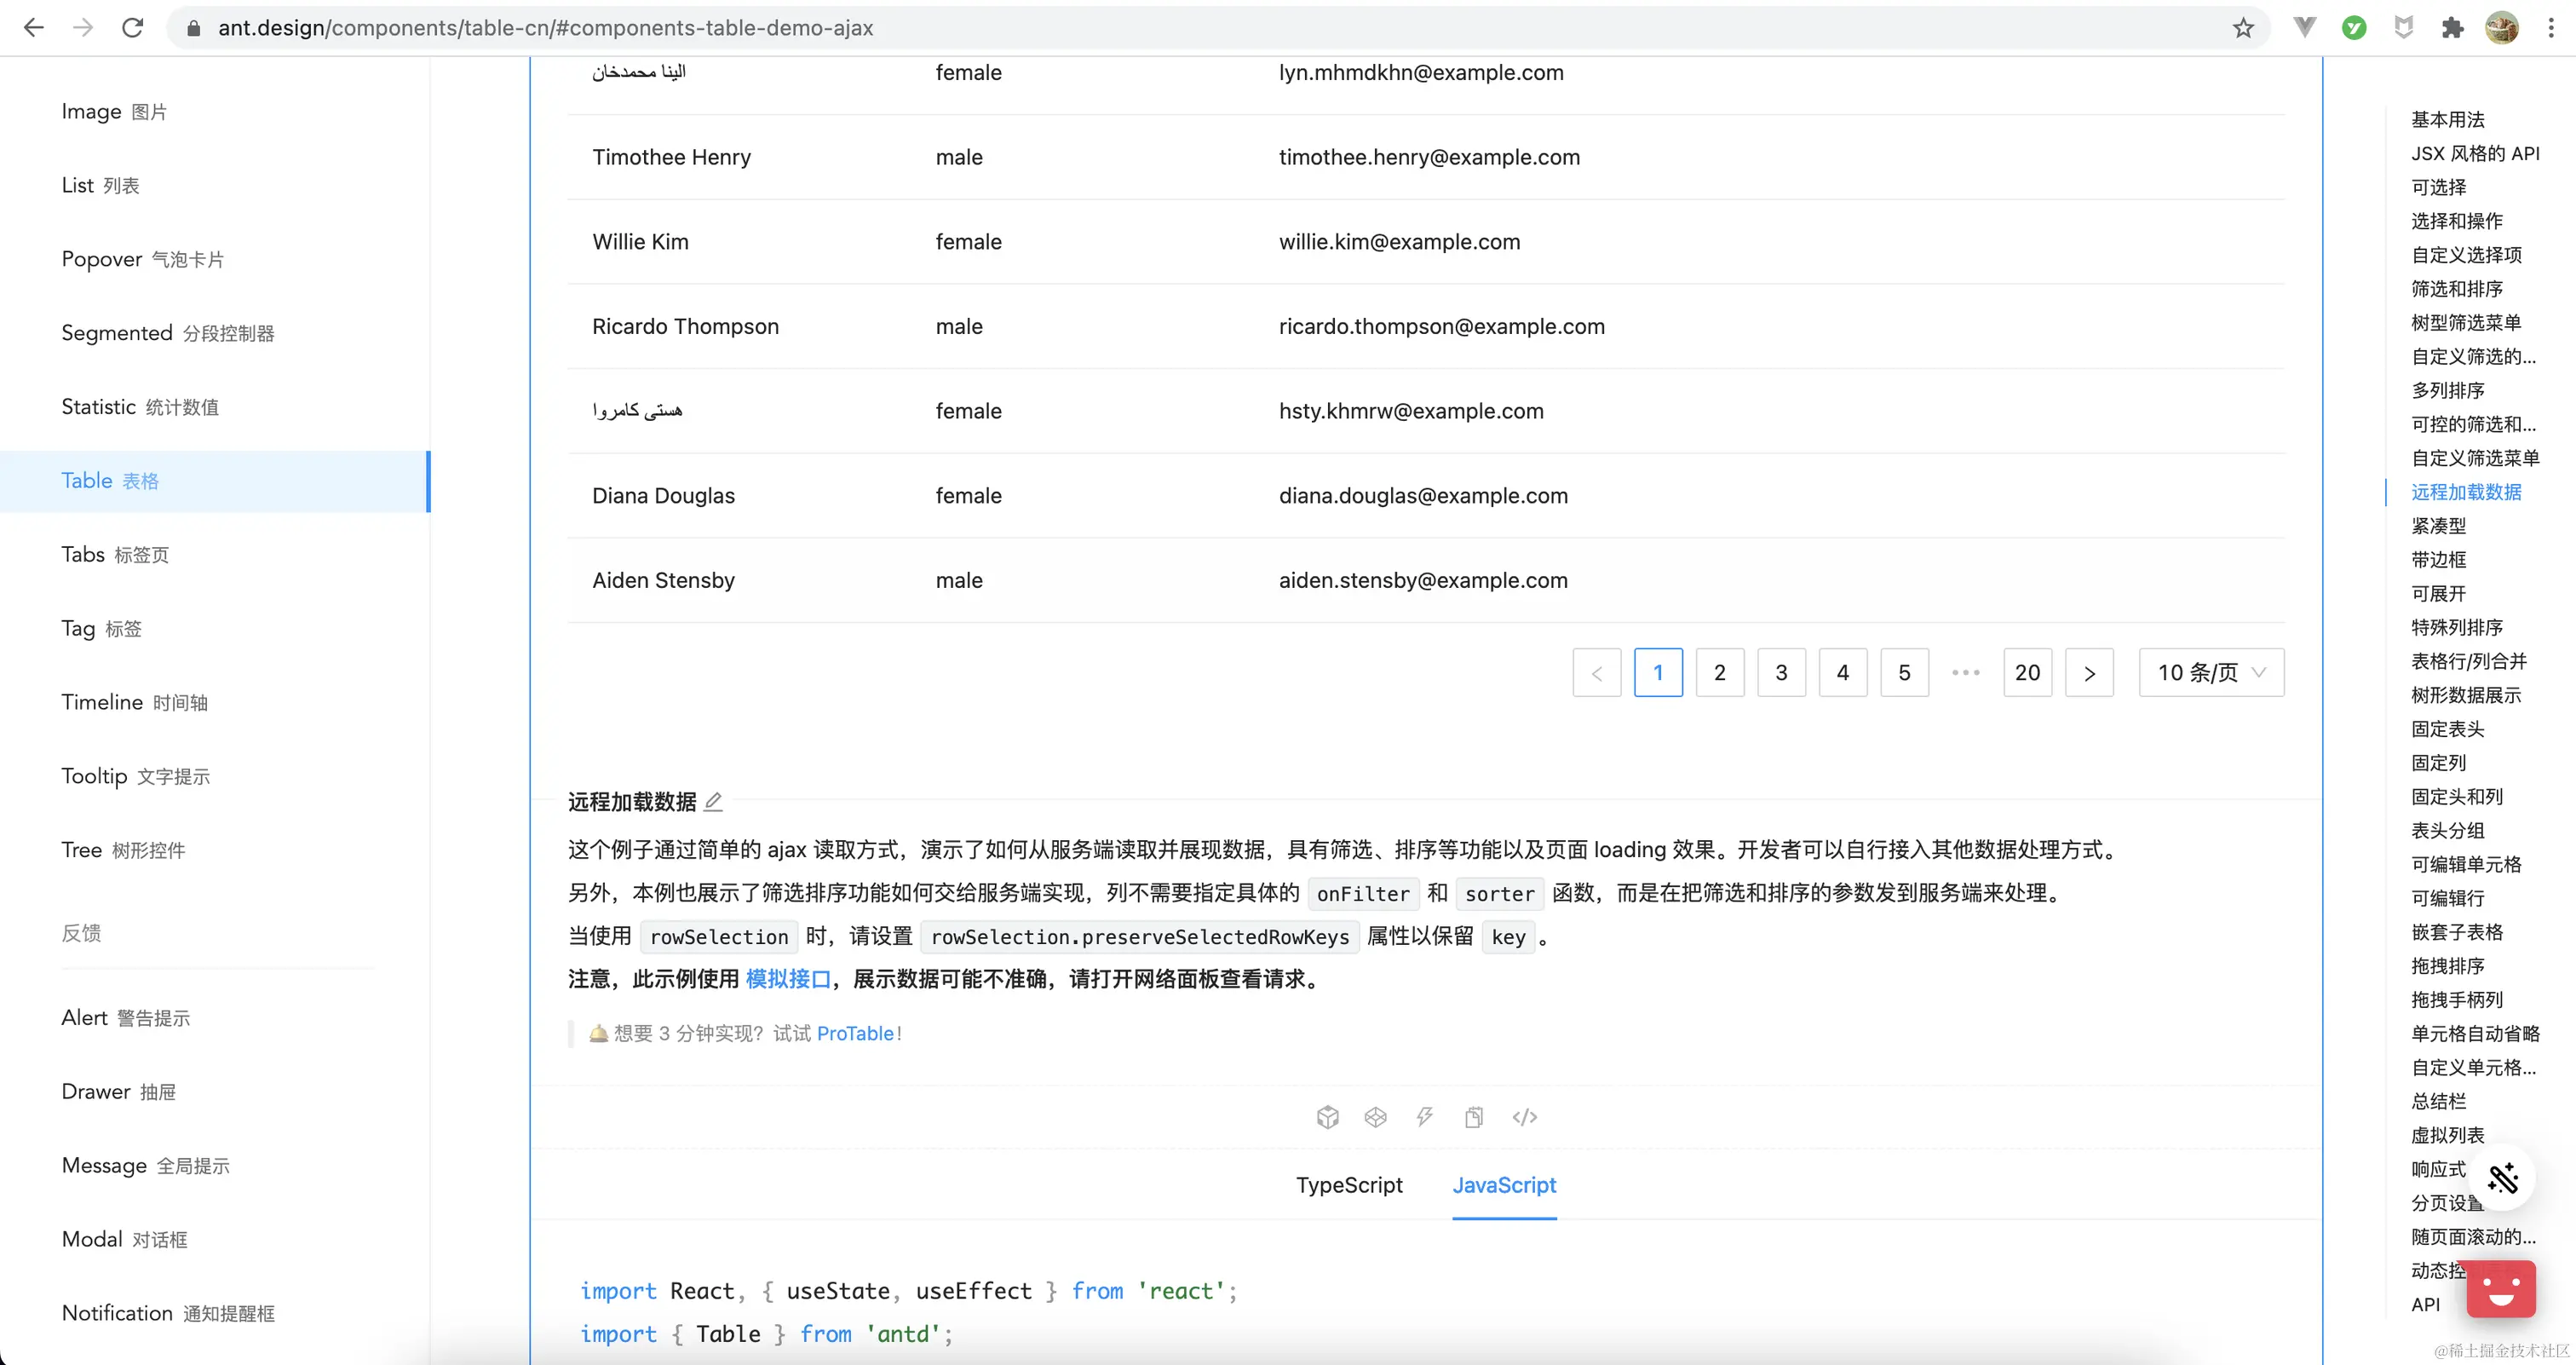The height and width of the screenshot is (1365, 2576).
Task: Click the edit pencil next to 远程加载数据
Action: (713, 801)
